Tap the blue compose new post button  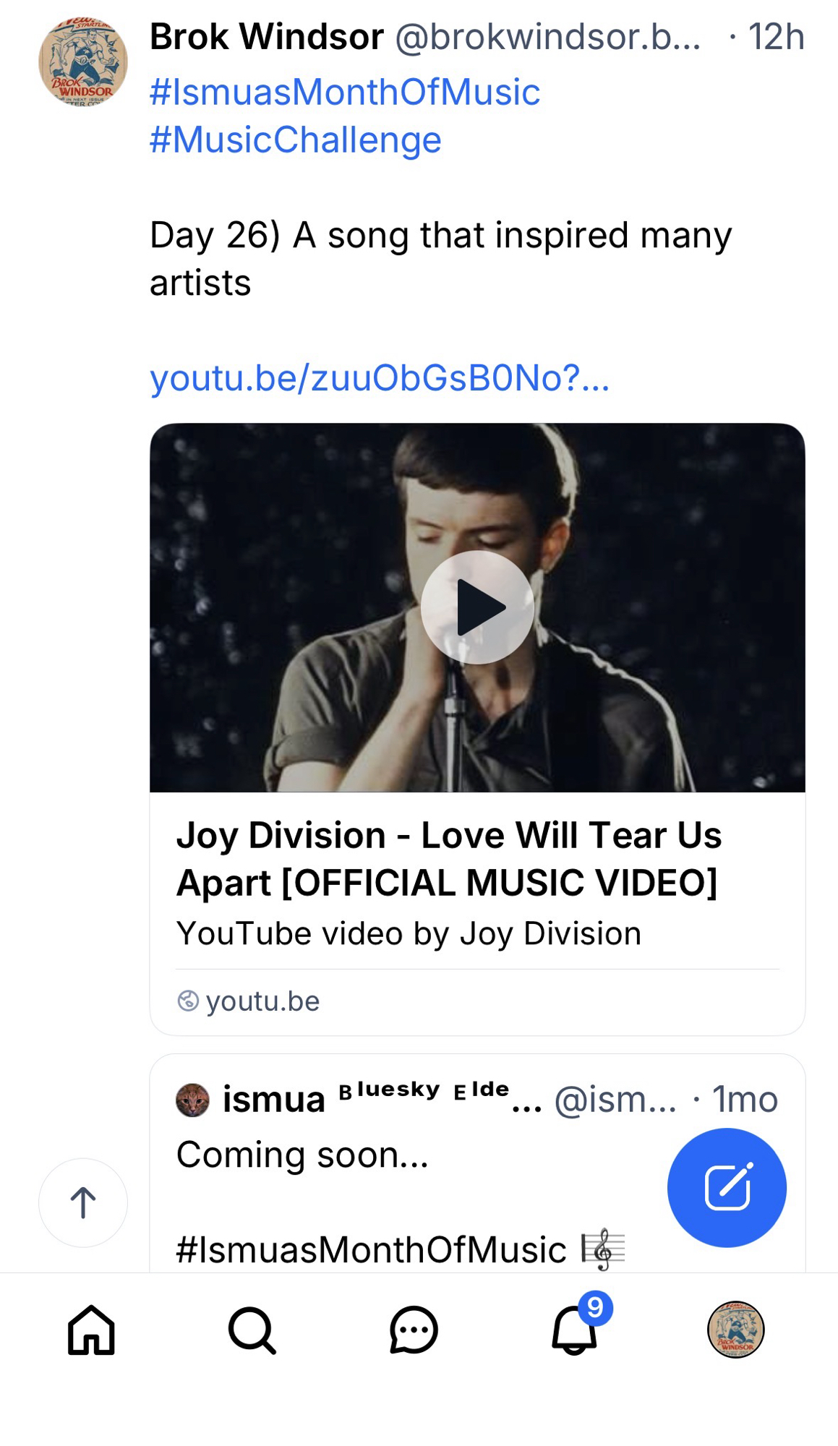(x=727, y=1187)
